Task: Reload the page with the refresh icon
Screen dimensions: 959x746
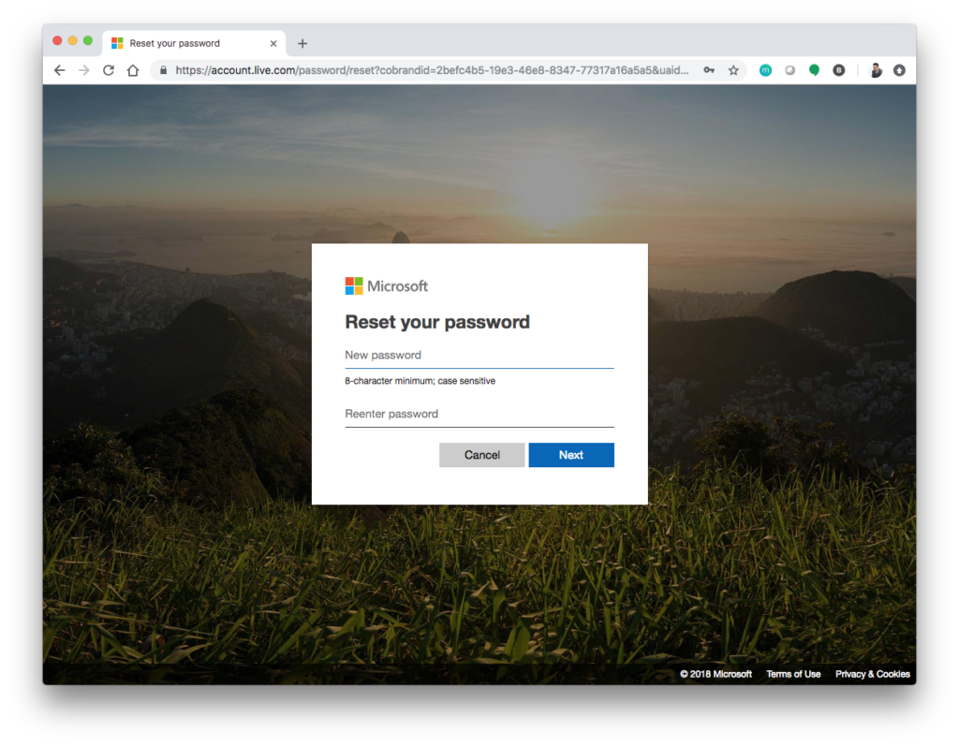Action: [x=109, y=70]
